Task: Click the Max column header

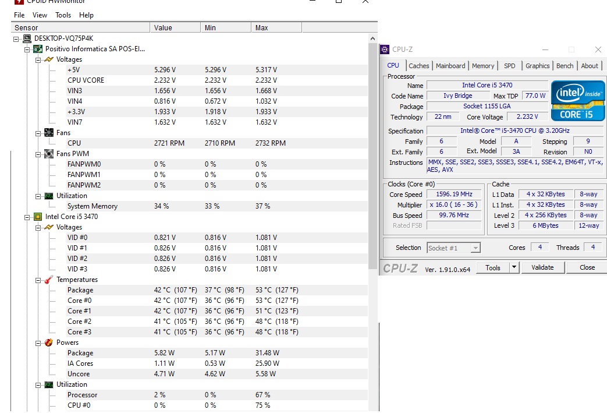Action: pyautogui.click(x=276, y=27)
